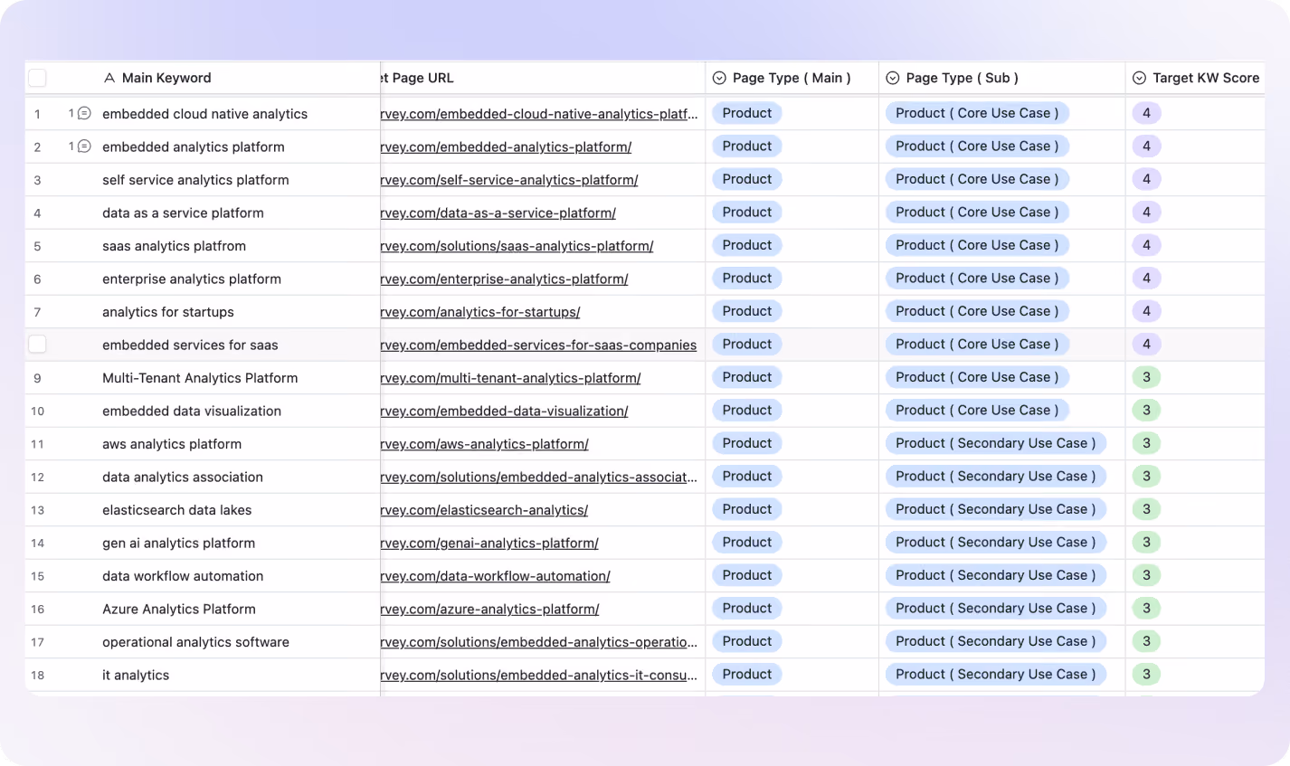Click Product tag in it analytics row
Screen dimensions: 1290x766
click(747, 674)
